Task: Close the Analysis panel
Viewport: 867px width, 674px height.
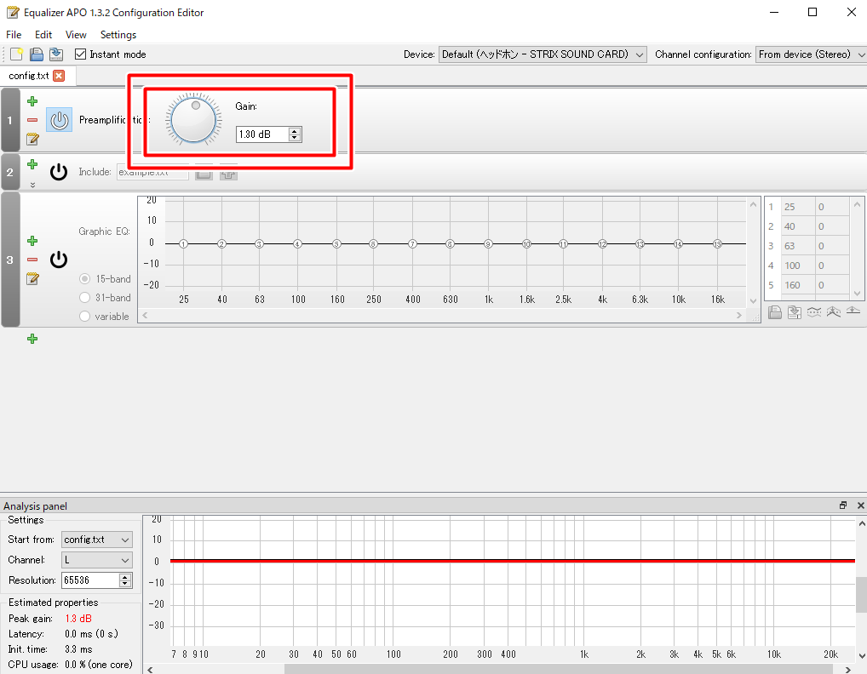Action: click(x=860, y=505)
